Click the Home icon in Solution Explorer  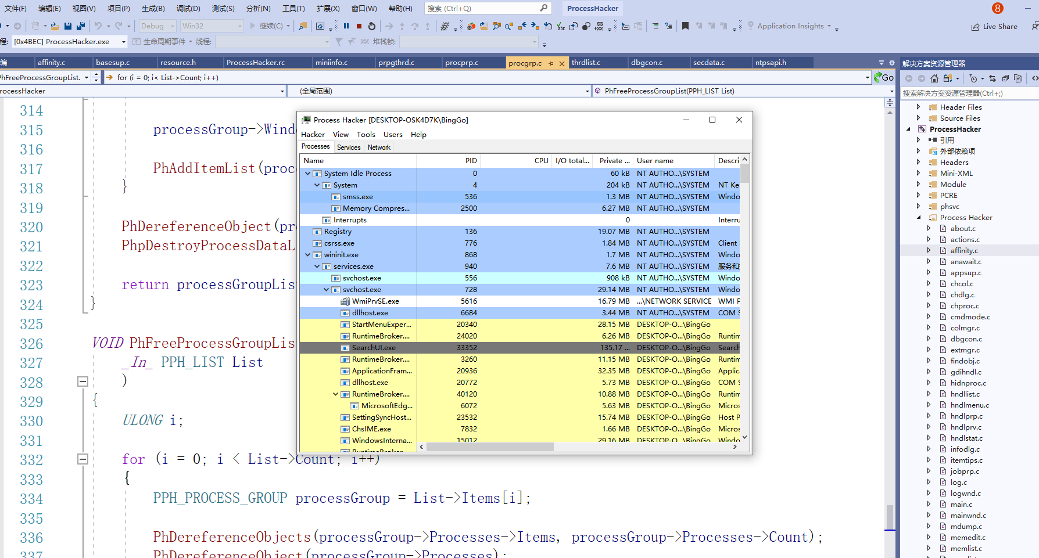(x=934, y=78)
